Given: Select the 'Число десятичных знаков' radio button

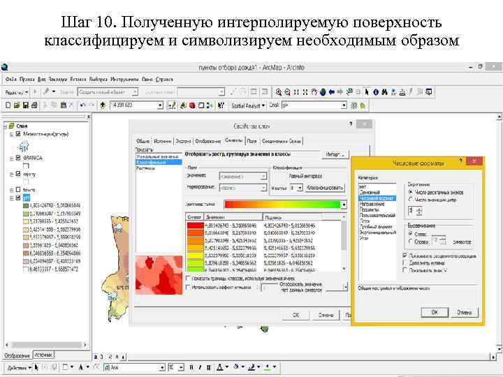Looking at the screenshot, I should [410, 192].
